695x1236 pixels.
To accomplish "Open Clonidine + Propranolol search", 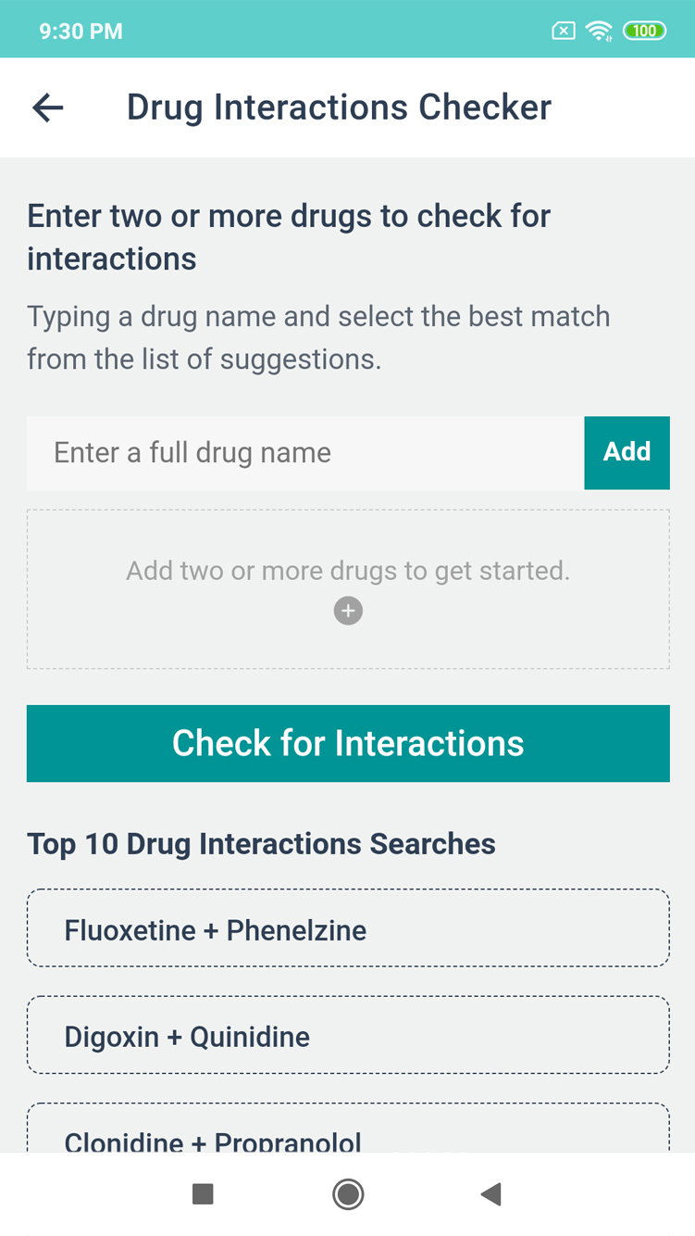I will pos(348,1135).
